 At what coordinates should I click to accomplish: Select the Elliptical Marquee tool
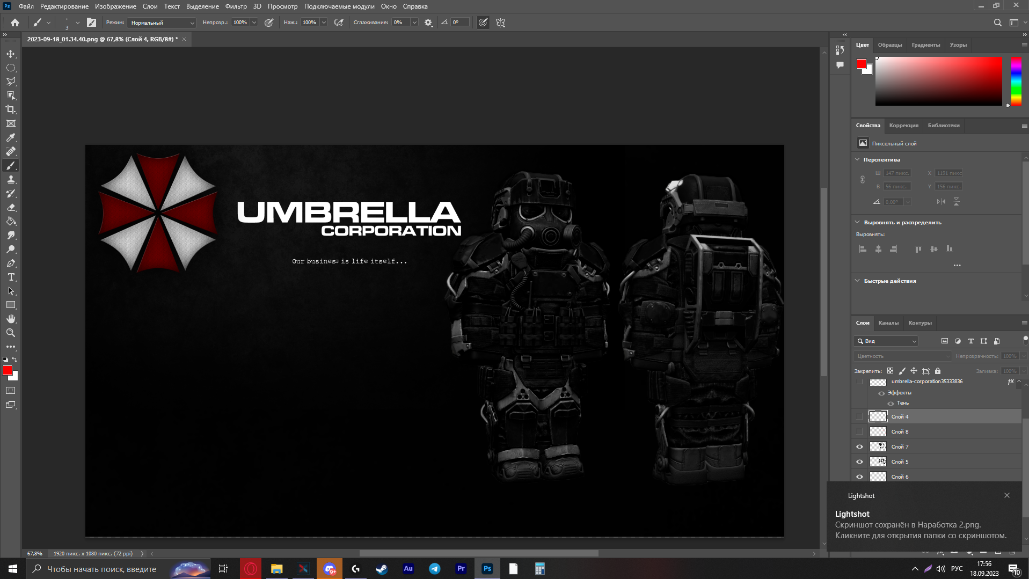coord(11,68)
